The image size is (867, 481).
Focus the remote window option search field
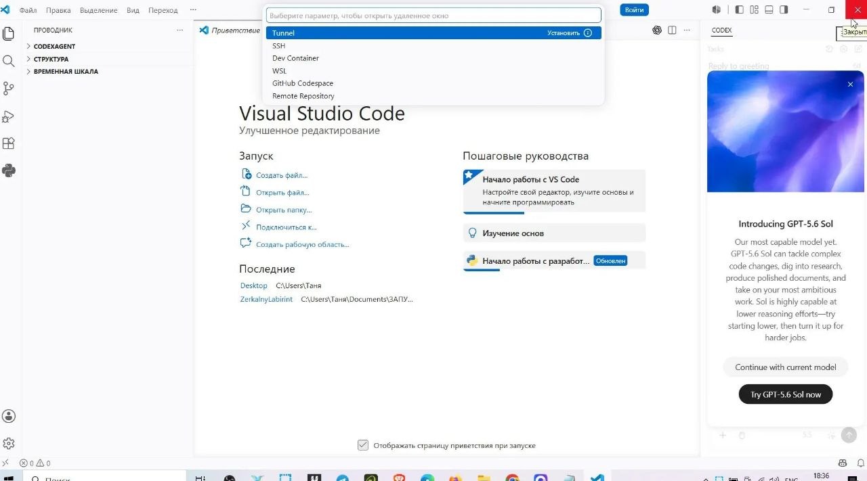[433, 15]
